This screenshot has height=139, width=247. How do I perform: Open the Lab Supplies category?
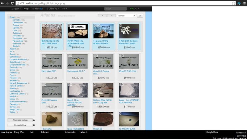click(x=15, y=91)
